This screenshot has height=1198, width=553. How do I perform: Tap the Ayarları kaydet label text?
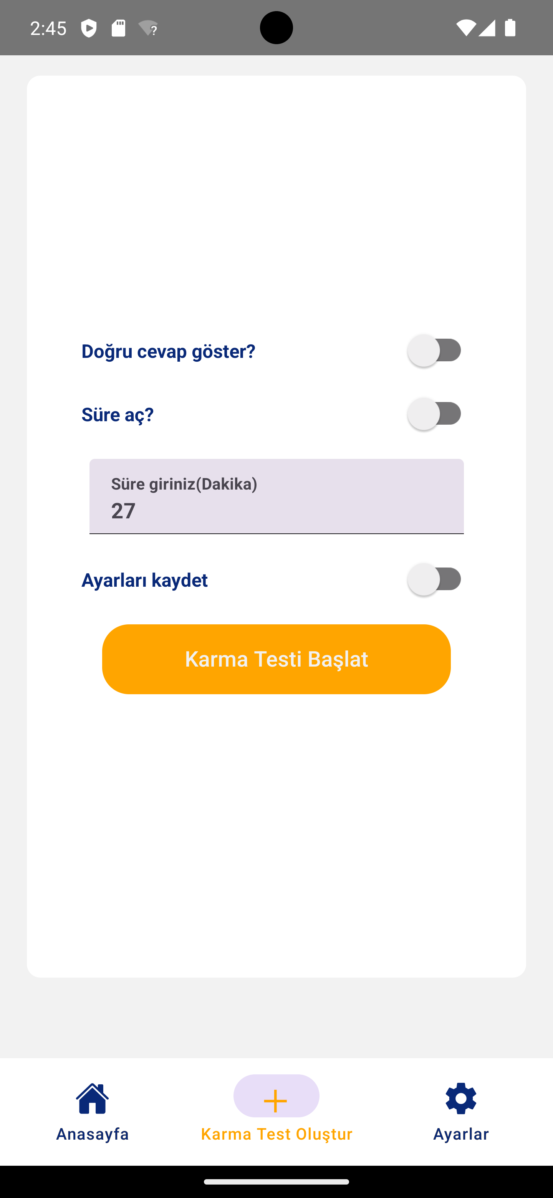click(x=145, y=580)
